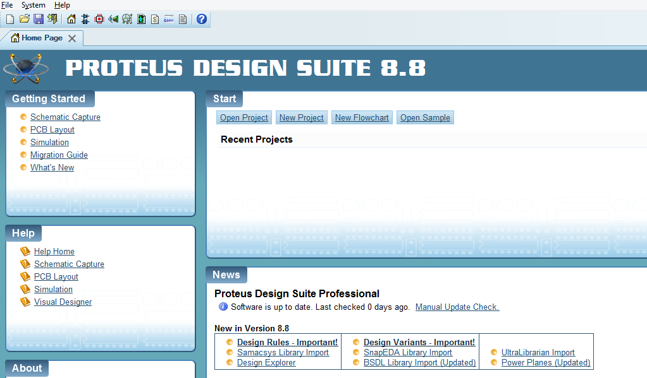Screen dimensions: 647x378
Task: Open PCB Layout via red chip icon
Action: [x=99, y=19]
